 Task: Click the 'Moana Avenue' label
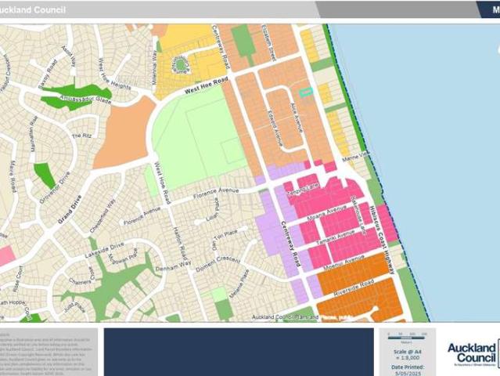[326, 214]
